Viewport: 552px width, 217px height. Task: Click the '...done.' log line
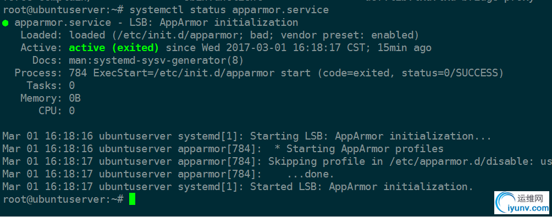[168, 174]
